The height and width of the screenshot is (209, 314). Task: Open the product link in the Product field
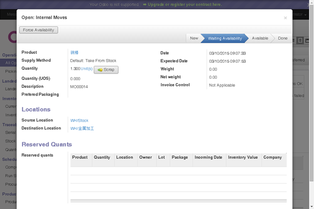[x=74, y=52]
